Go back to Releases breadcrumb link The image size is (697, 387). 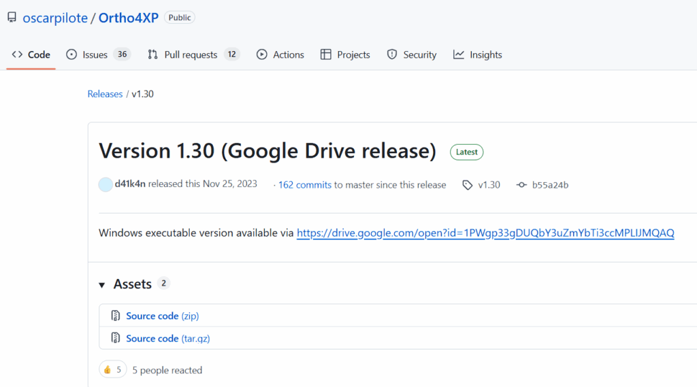tap(105, 94)
